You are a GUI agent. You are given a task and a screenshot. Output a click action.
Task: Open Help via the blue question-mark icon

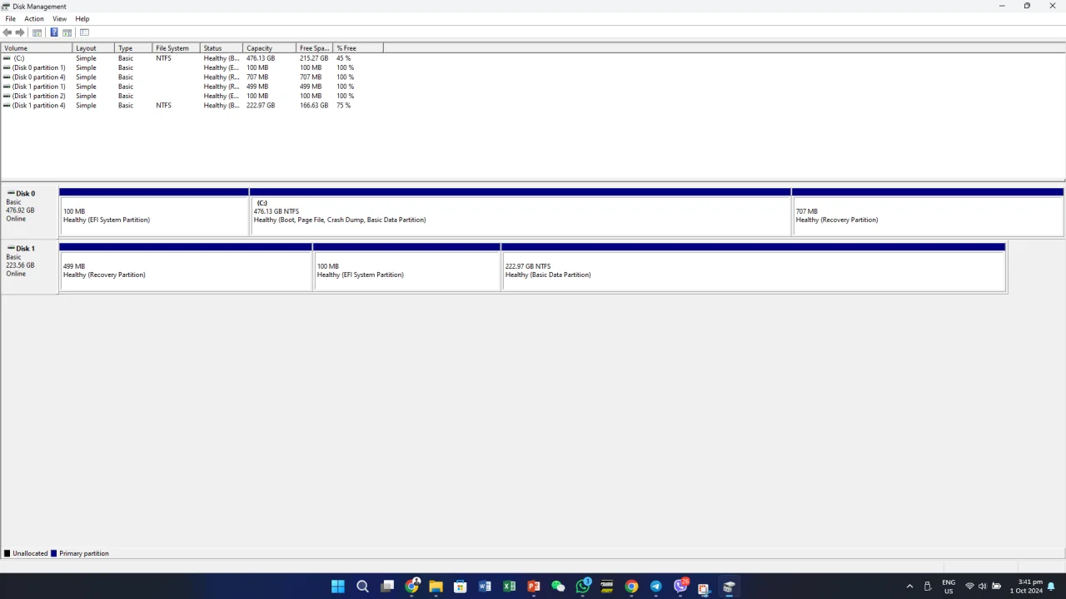54,32
